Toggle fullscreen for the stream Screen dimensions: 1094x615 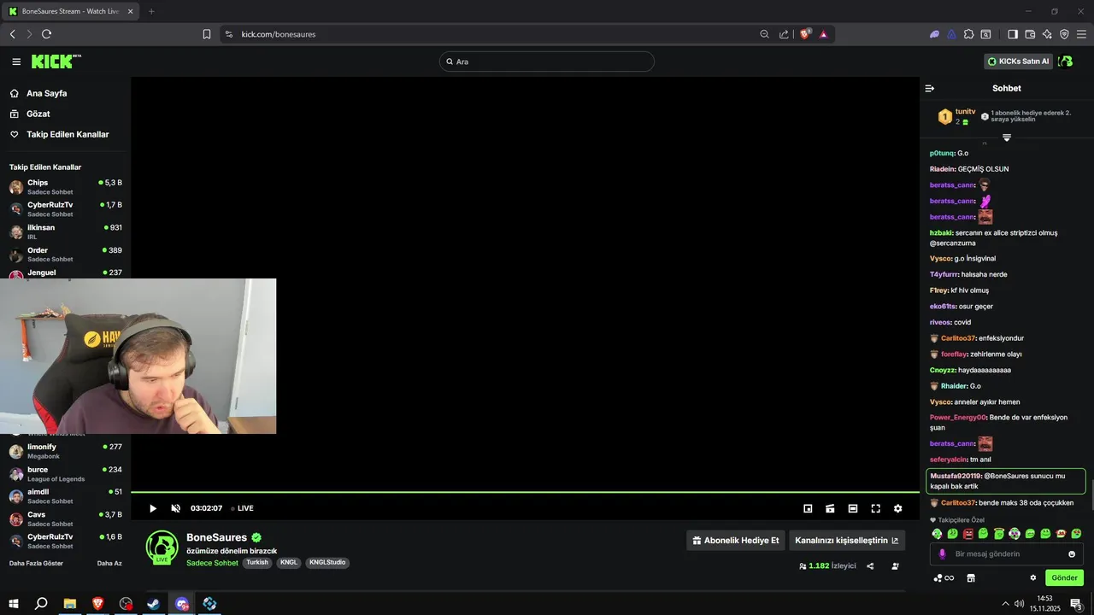(x=875, y=508)
